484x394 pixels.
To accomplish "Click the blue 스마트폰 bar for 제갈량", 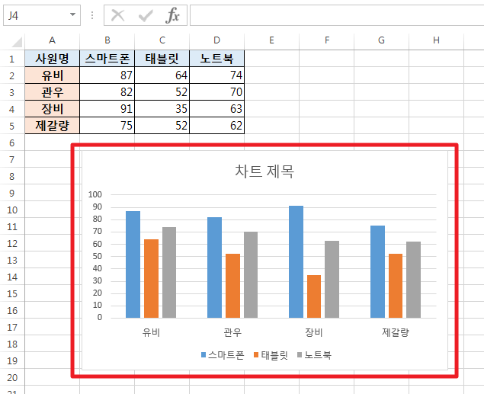I will (377, 272).
